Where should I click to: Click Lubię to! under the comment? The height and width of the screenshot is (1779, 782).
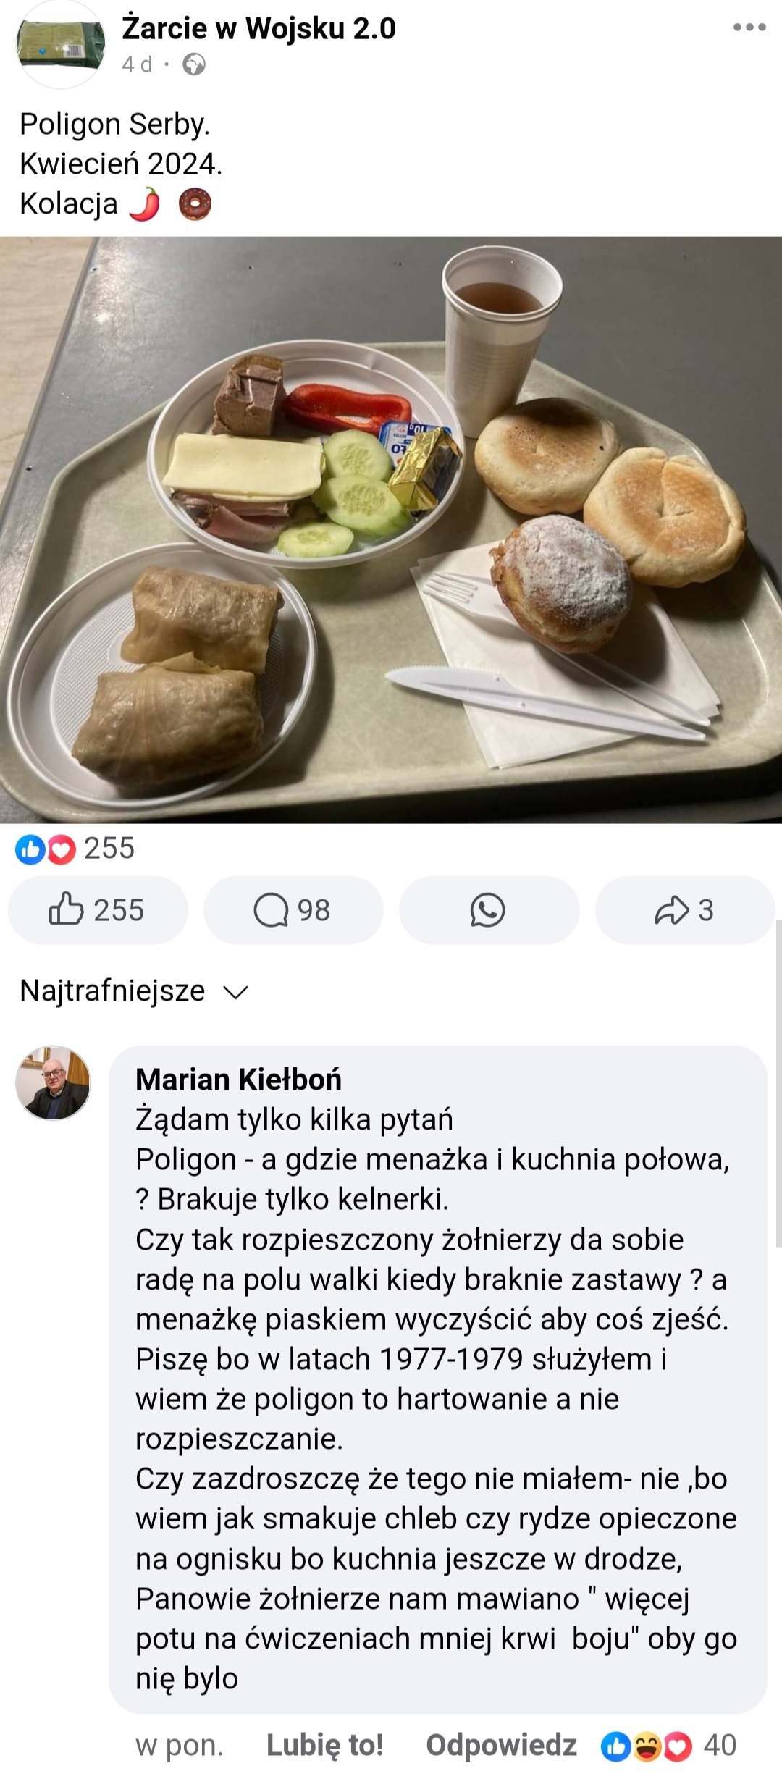point(324,1746)
